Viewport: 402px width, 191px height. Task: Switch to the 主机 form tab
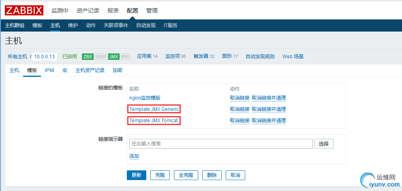(x=14, y=70)
